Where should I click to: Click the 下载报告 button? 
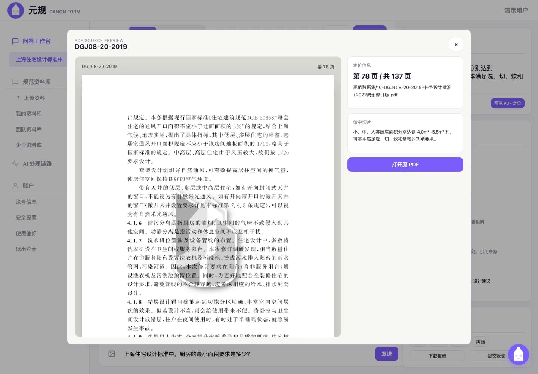point(437,356)
